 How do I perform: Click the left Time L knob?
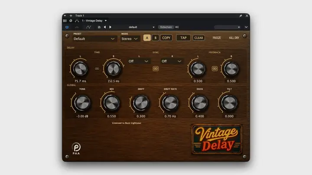[x=80, y=69]
